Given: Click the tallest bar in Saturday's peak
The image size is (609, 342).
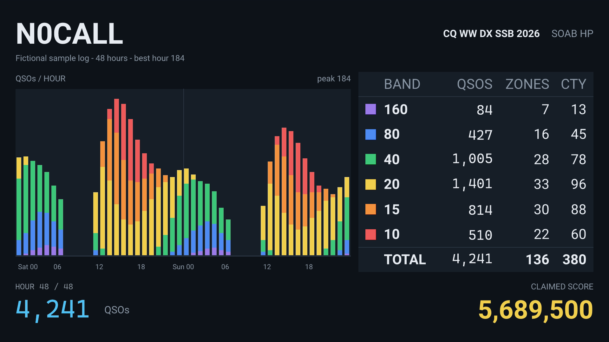Looking at the screenshot, I should coord(116,177).
